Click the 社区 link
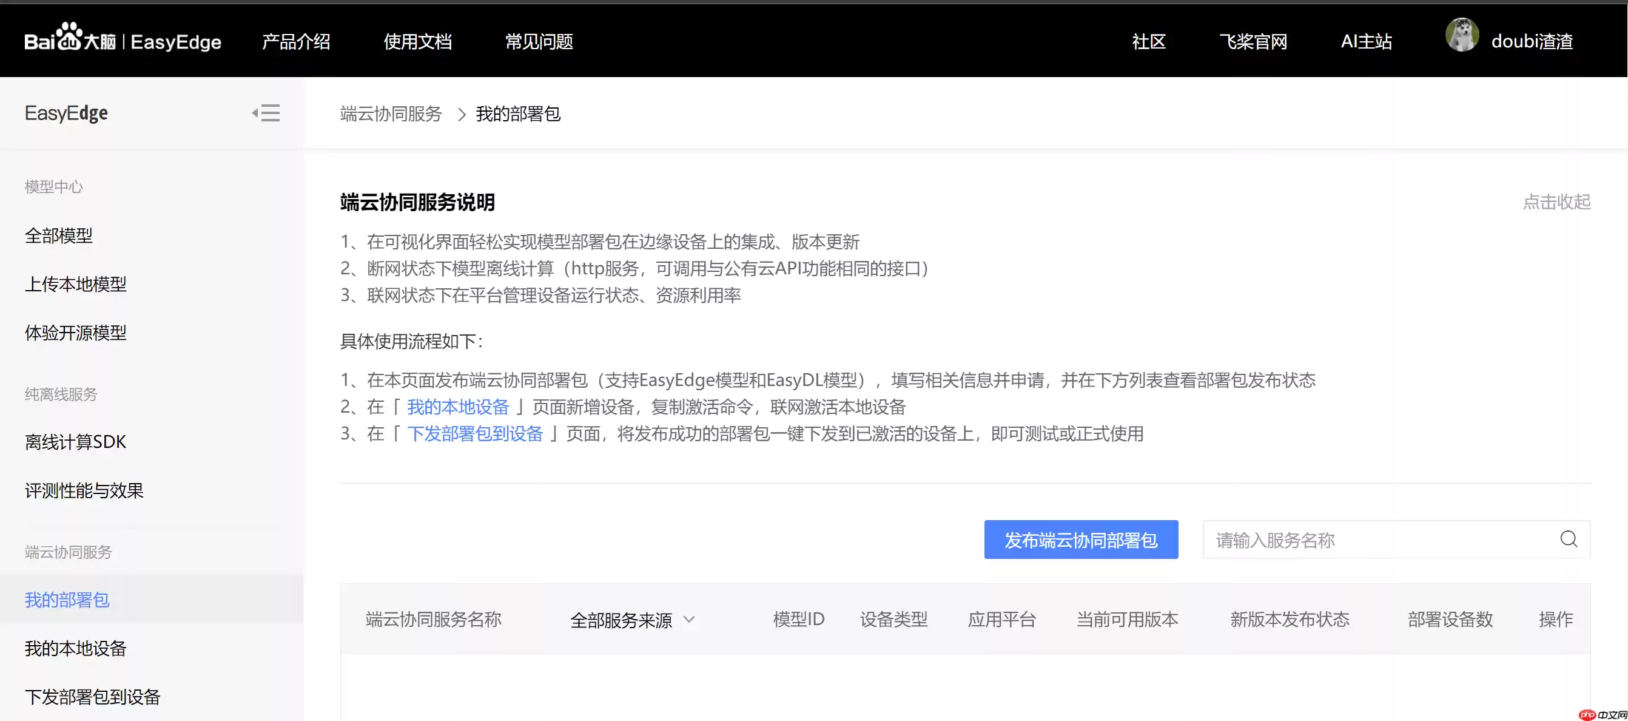 (x=1149, y=41)
